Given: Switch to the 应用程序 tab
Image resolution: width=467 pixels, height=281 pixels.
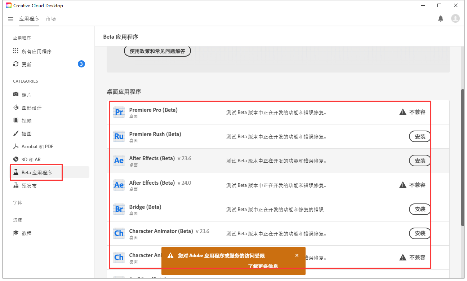Looking at the screenshot, I should pyautogui.click(x=29, y=19).
